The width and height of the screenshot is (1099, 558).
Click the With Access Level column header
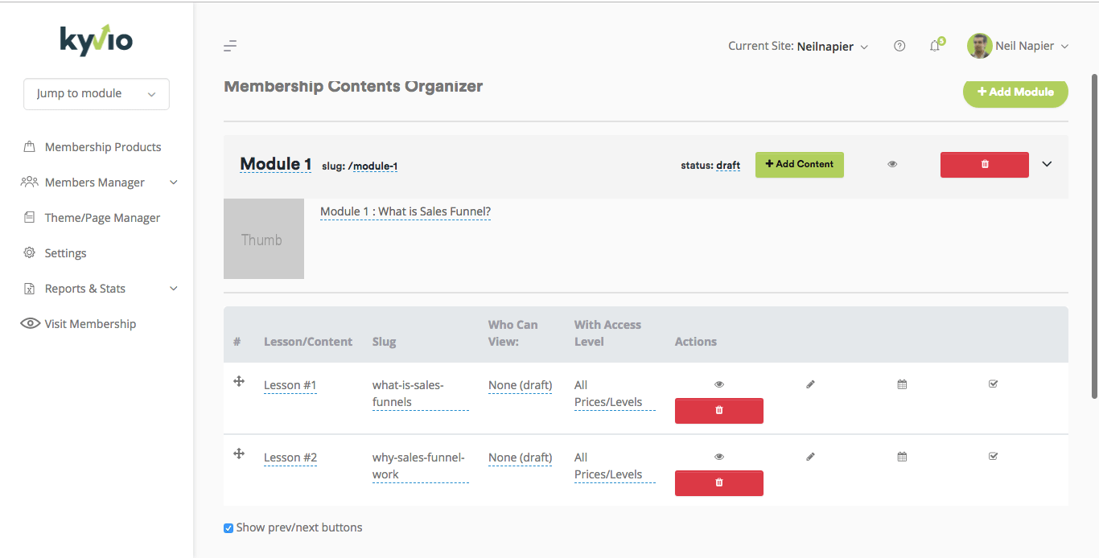[x=607, y=333]
